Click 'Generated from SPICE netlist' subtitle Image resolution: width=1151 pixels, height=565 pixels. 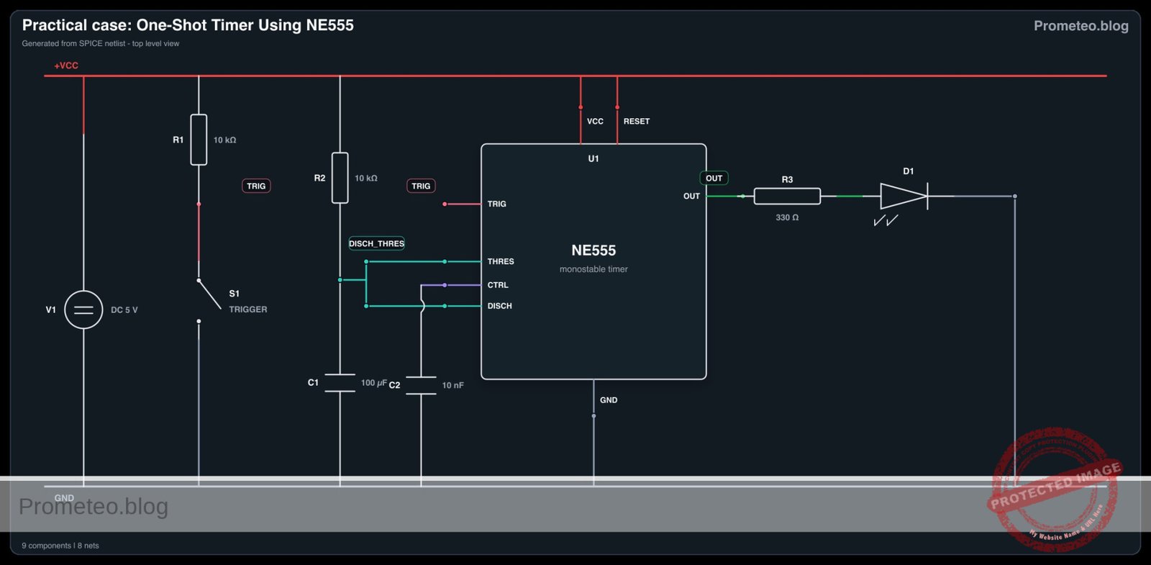(100, 44)
